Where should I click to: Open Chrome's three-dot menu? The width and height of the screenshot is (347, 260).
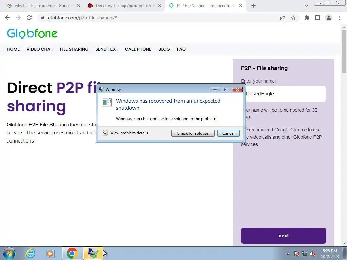click(x=340, y=18)
